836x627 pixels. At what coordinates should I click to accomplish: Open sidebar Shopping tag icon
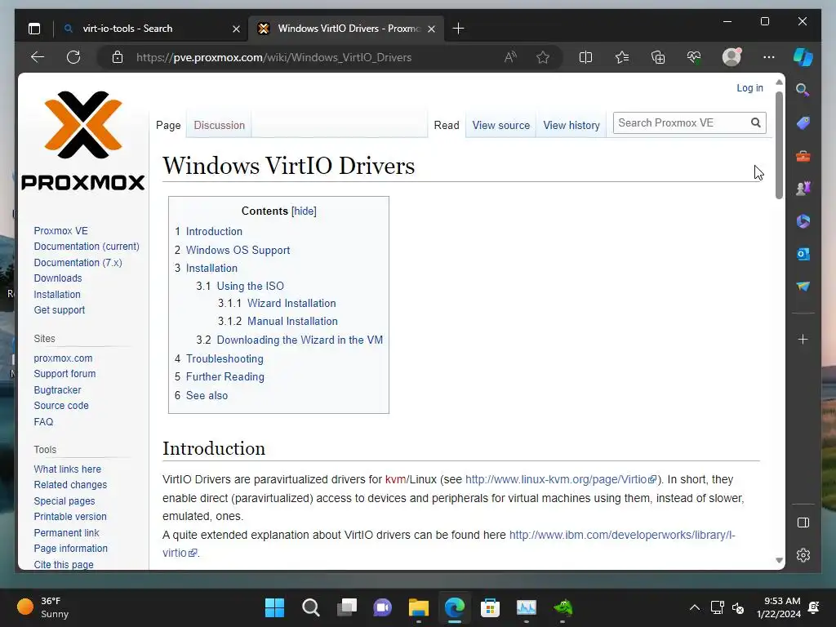803,123
